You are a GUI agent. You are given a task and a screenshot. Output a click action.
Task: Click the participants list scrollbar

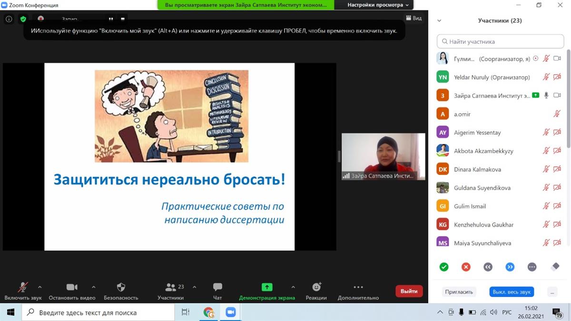(568, 95)
